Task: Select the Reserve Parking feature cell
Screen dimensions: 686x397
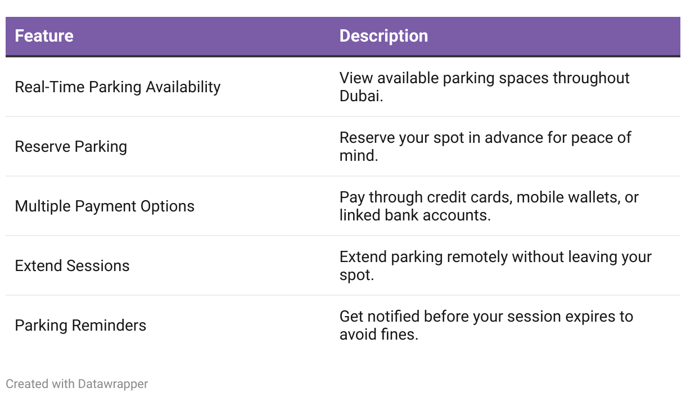Action: 71,147
